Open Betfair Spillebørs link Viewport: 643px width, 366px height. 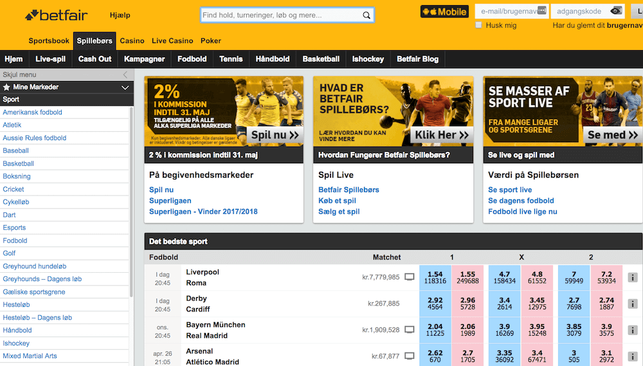pos(349,190)
